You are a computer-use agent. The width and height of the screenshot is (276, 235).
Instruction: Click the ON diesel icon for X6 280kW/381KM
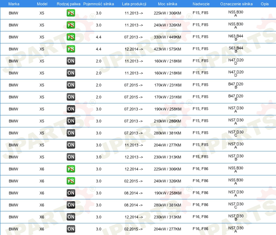pyautogui.click(x=71, y=205)
